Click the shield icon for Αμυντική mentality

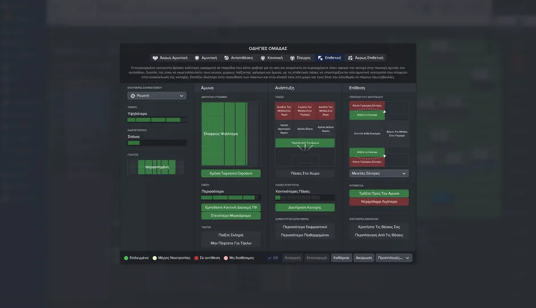pyautogui.click(x=197, y=58)
